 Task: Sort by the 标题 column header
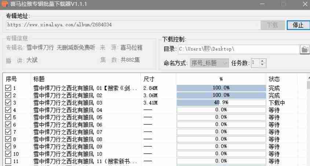click(x=39, y=79)
